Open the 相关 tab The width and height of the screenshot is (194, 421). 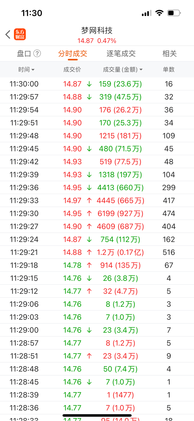coord(169,53)
